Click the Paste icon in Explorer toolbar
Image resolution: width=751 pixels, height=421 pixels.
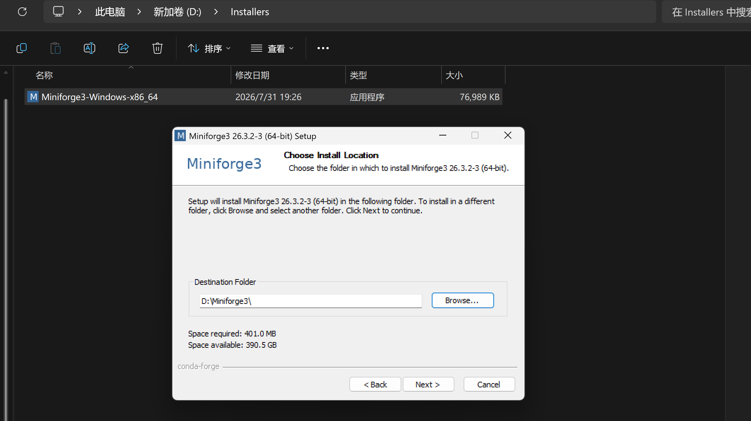click(56, 48)
